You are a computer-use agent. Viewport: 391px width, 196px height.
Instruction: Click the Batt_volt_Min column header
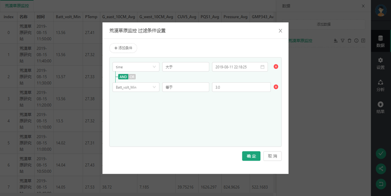pyautogui.click(x=68, y=16)
